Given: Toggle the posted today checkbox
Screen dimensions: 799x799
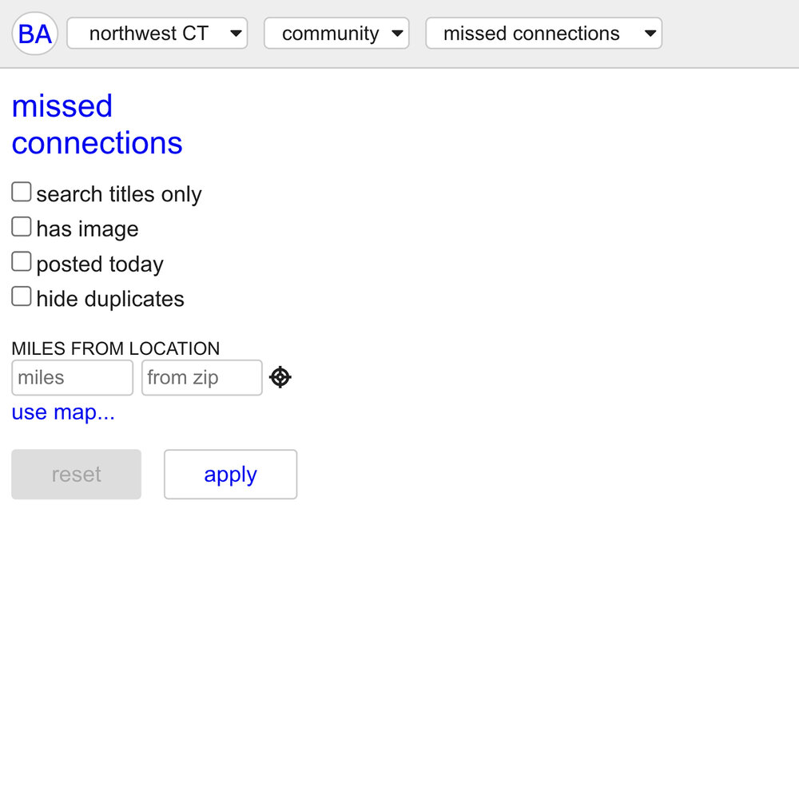Looking at the screenshot, I should click(22, 262).
